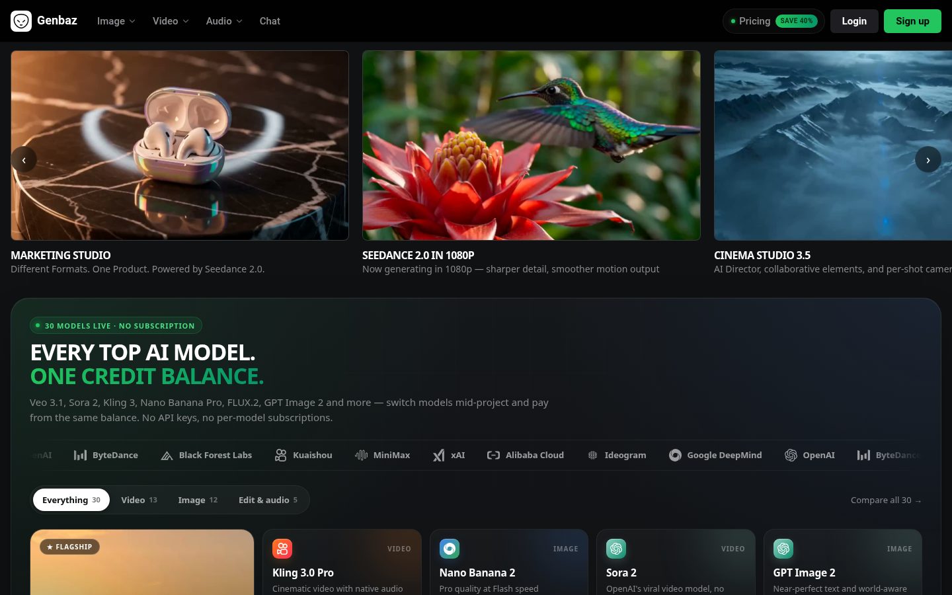
Task: Open the Marketing Studio earbuds thumbnail
Action: point(180,145)
